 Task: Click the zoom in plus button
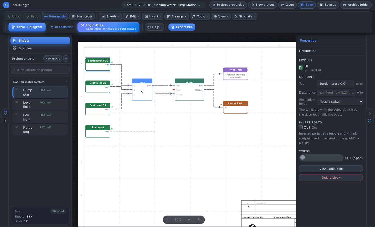(x=189, y=220)
